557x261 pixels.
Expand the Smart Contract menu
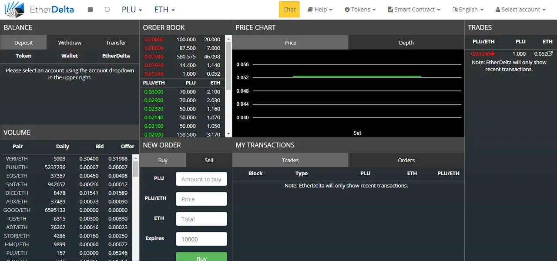tap(414, 9)
